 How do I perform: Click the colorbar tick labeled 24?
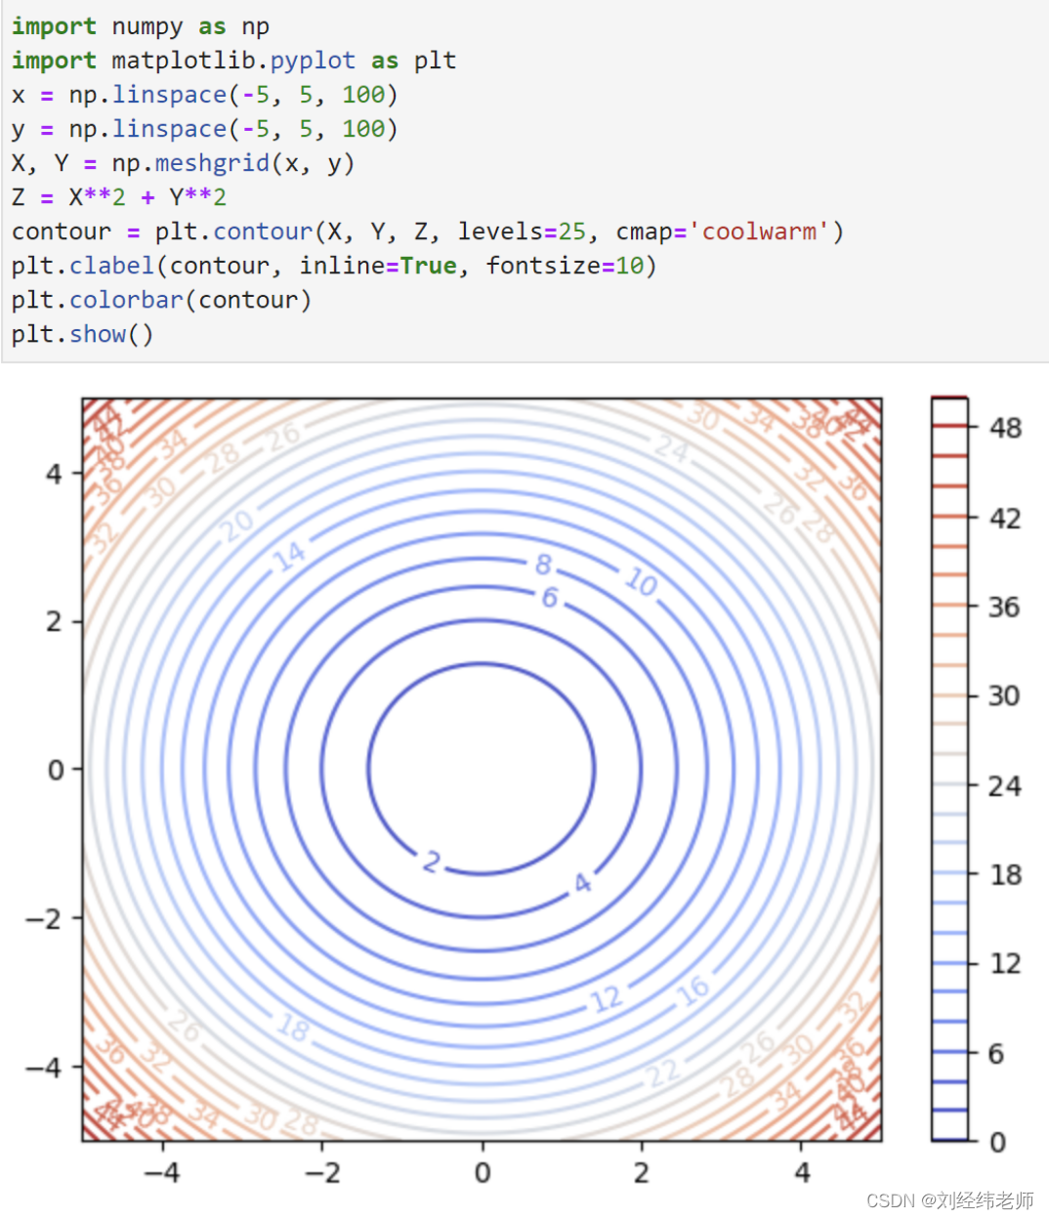[x=1004, y=785]
